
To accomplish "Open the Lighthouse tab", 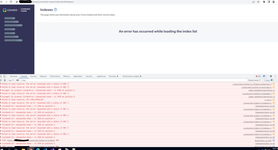I will (101, 76).
